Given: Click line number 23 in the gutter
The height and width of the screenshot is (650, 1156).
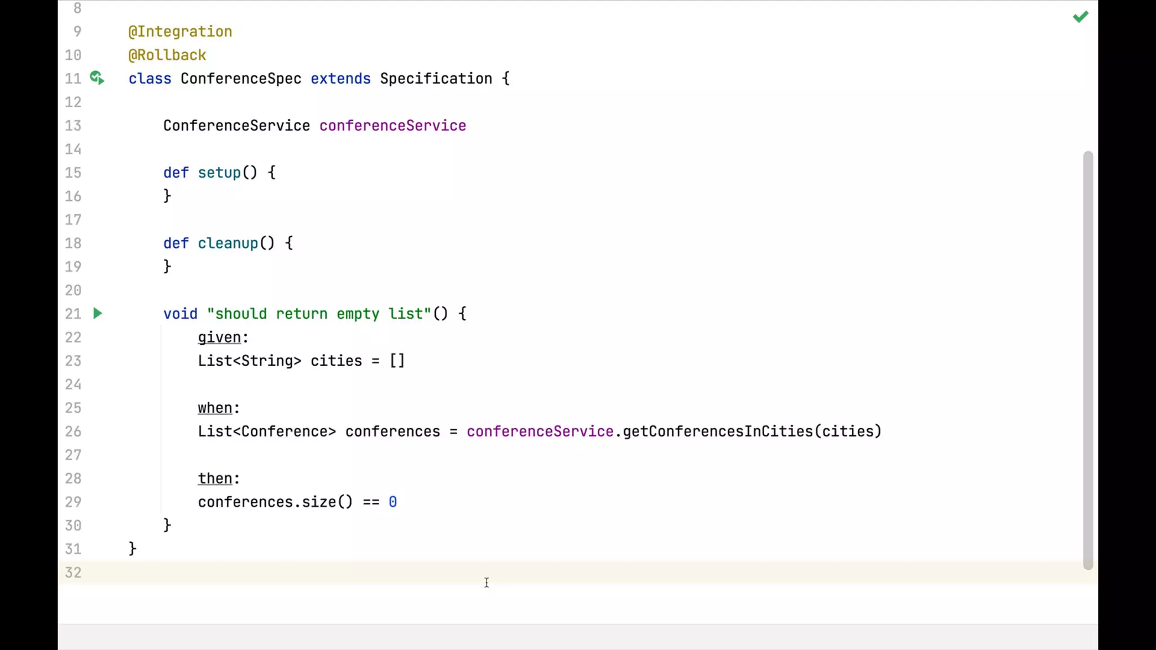Looking at the screenshot, I should [73, 361].
